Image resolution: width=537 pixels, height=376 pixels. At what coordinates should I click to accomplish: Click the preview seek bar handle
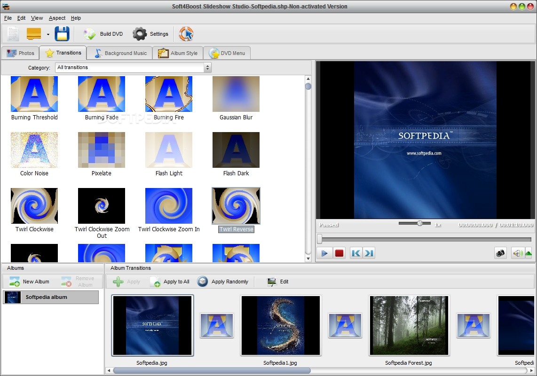pos(320,239)
